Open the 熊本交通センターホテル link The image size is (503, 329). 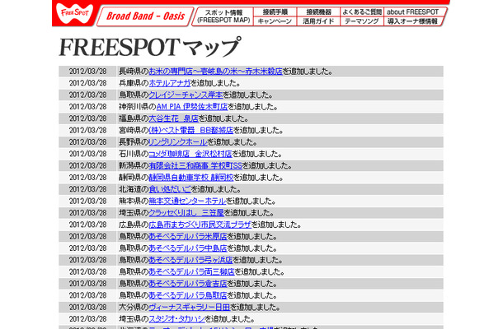click(x=187, y=201)
